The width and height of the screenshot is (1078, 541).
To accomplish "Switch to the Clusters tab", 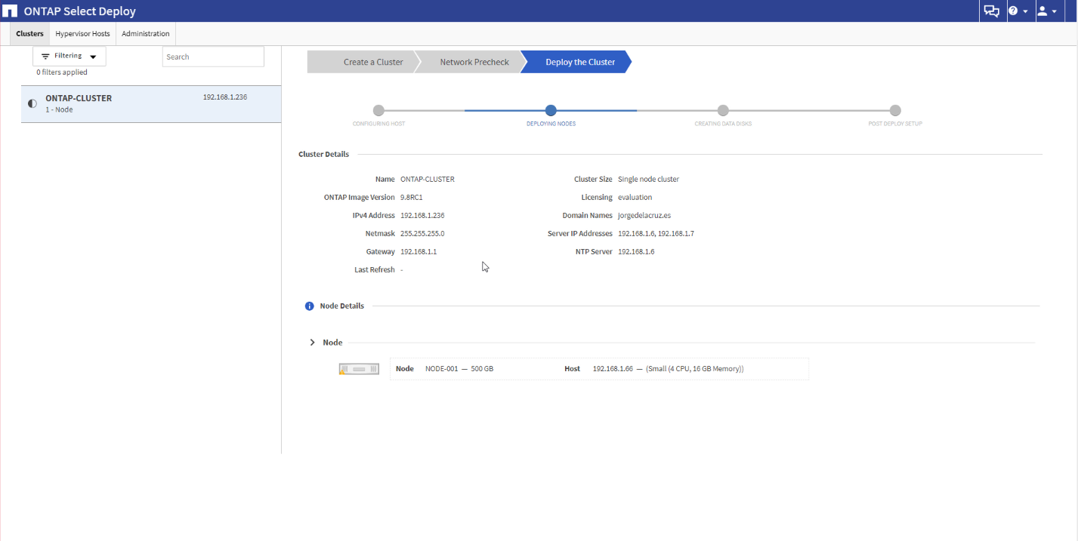I will point(30,34).
